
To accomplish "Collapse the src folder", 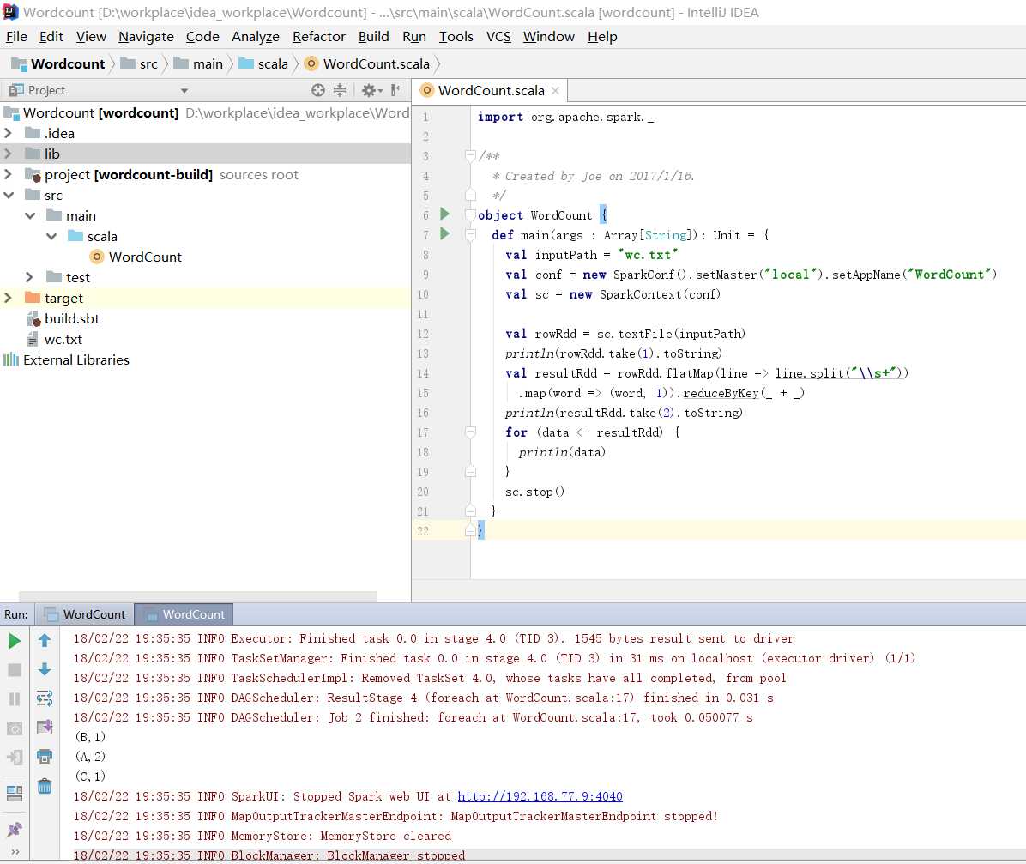I will point(9,195).
